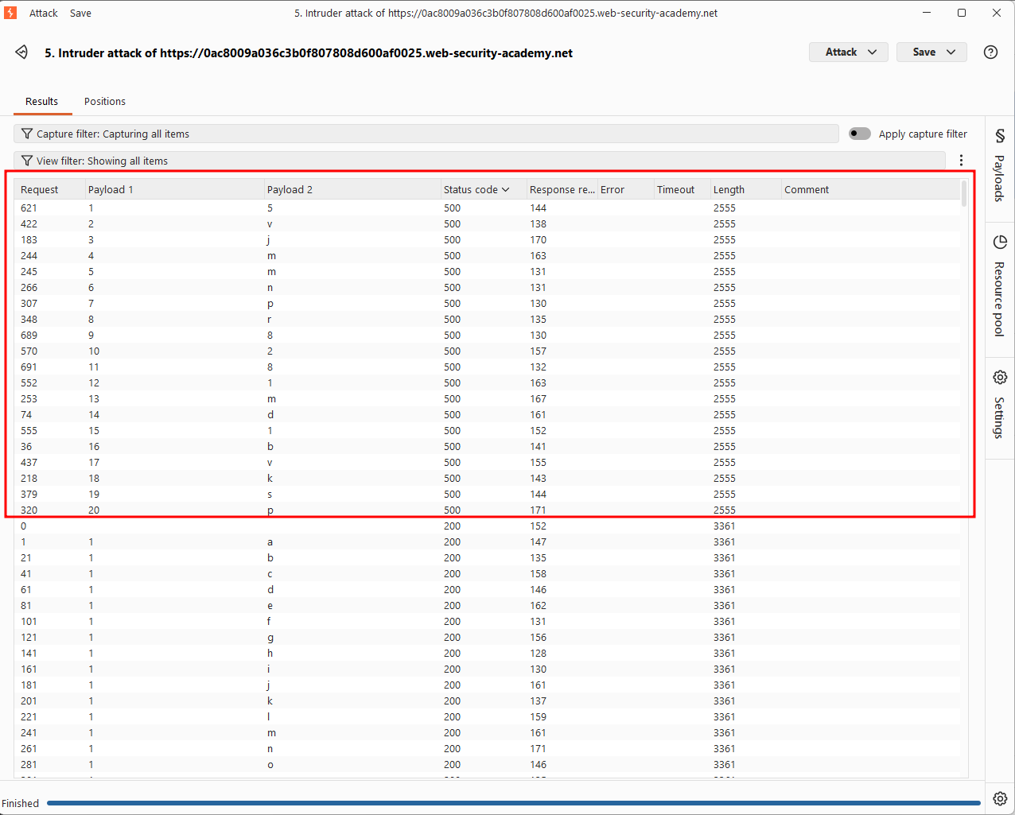Select request 281 row
1015x815 pixels.
coord(487,764)
